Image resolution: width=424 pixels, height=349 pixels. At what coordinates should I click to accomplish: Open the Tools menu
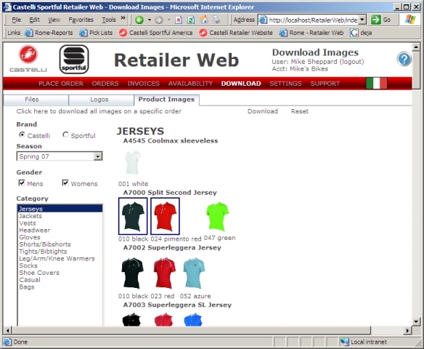click(109, 20)
